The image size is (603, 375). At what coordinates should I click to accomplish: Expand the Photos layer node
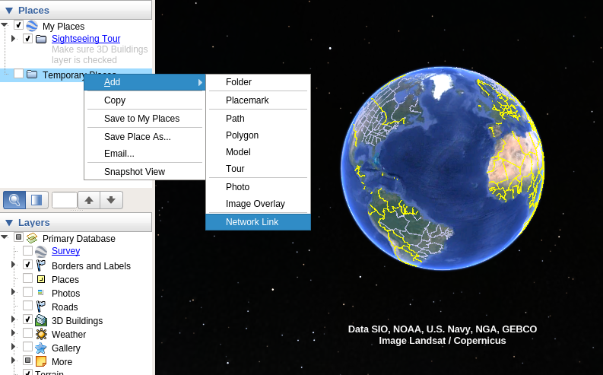click(14, 292)
